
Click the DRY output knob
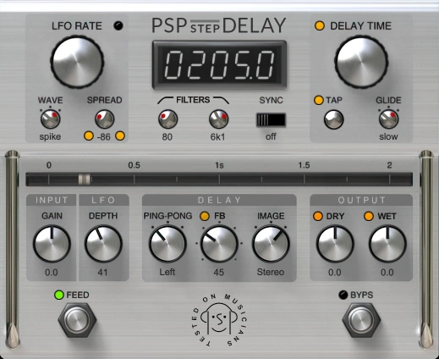point(335,244)
